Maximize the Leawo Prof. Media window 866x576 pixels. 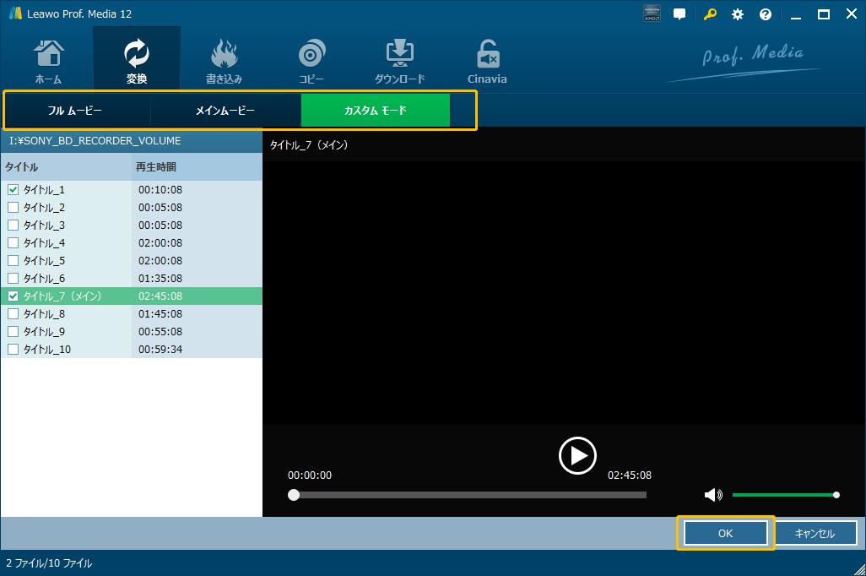coord(824,14)
